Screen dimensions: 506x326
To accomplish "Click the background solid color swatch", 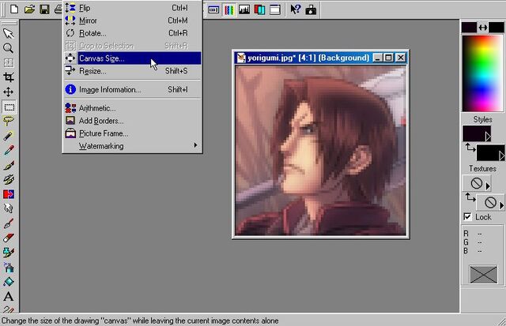I will (x=496, y=28).
